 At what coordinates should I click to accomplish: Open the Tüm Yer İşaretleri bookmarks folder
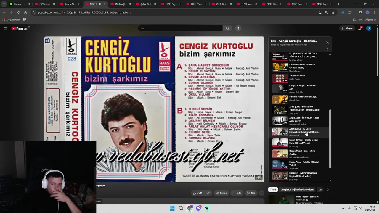pos(365,20)
